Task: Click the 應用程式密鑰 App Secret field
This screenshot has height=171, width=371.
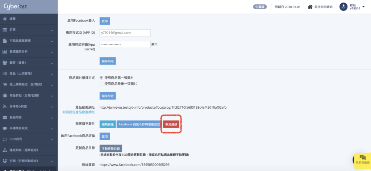Action: click(125, 45)
